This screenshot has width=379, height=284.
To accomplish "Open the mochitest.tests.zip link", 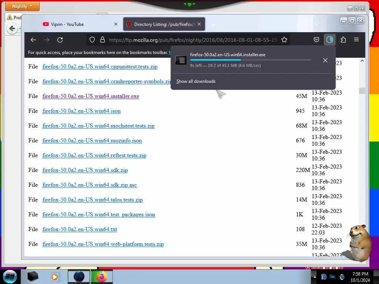I will point(98,126).
